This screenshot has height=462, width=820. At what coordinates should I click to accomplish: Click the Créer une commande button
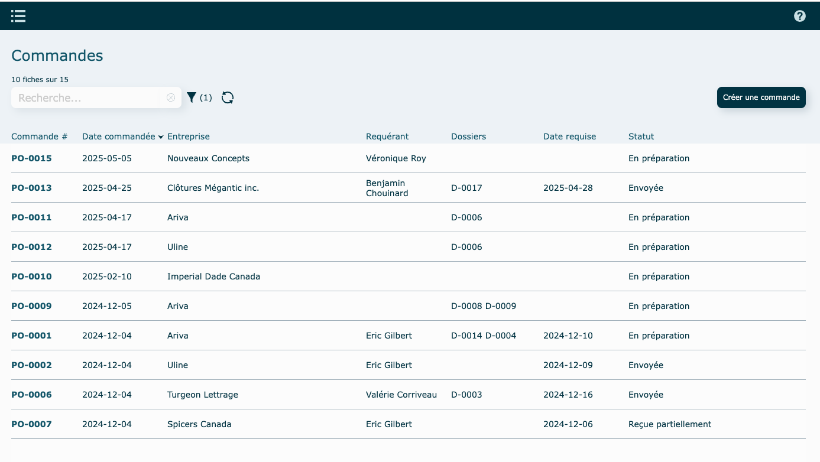(761, 97)
